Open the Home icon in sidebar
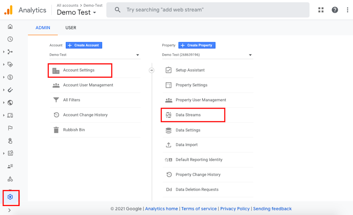 pyautogui.click(x=10, y=27)
